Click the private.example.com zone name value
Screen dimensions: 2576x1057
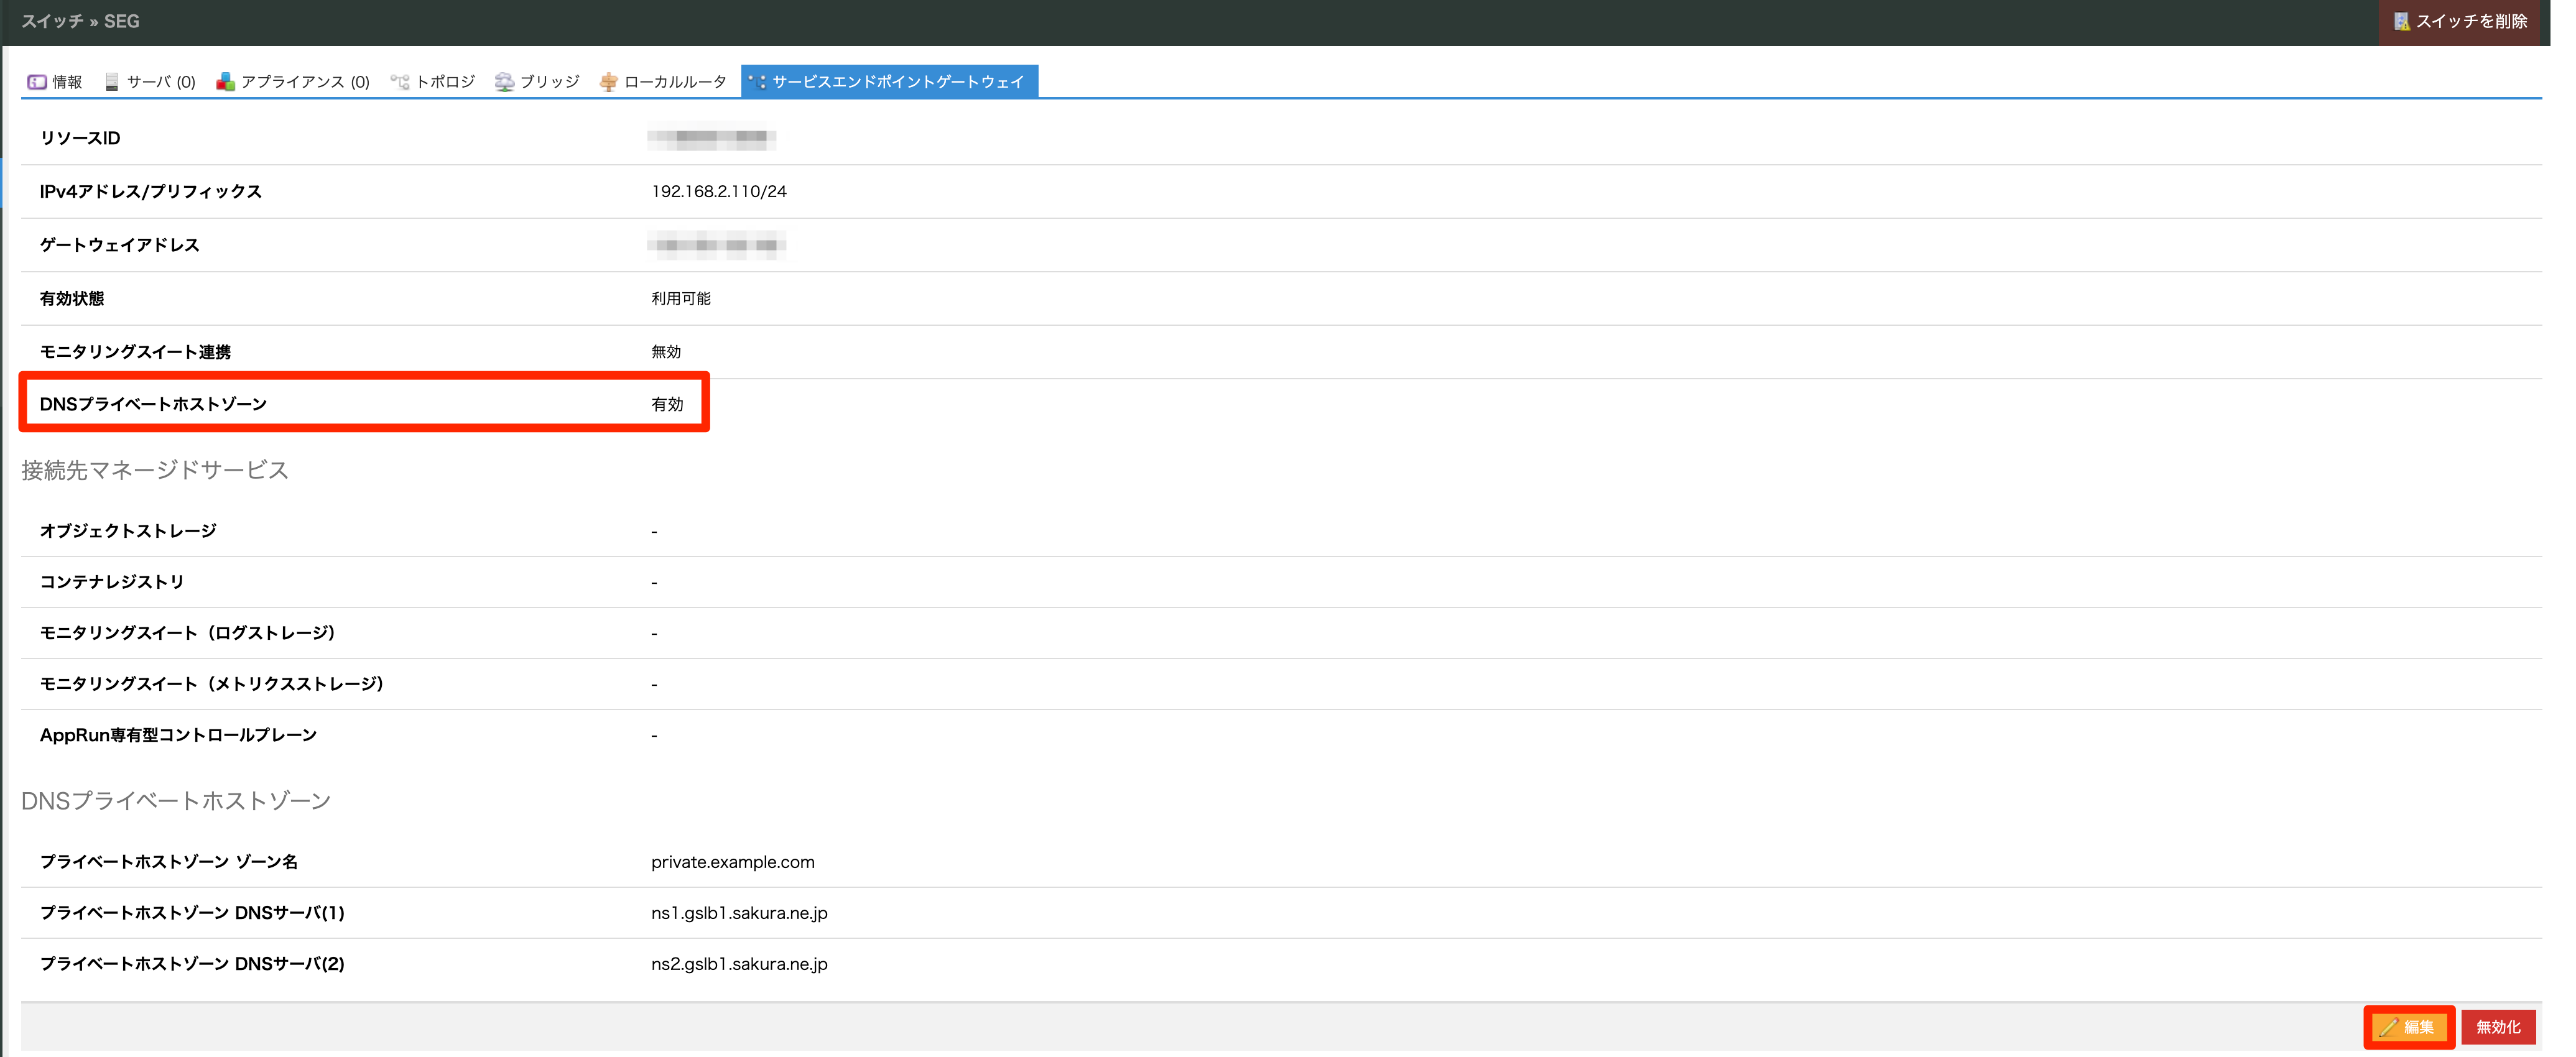732,862
